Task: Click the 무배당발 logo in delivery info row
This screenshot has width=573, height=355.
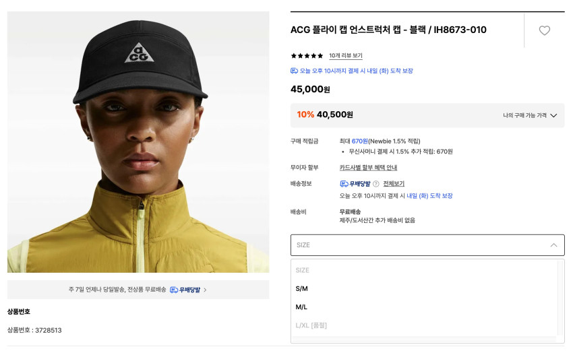Action: pyautogui.click(x=355, y=184)
